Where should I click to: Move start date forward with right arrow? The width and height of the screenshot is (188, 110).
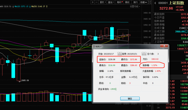121,54
